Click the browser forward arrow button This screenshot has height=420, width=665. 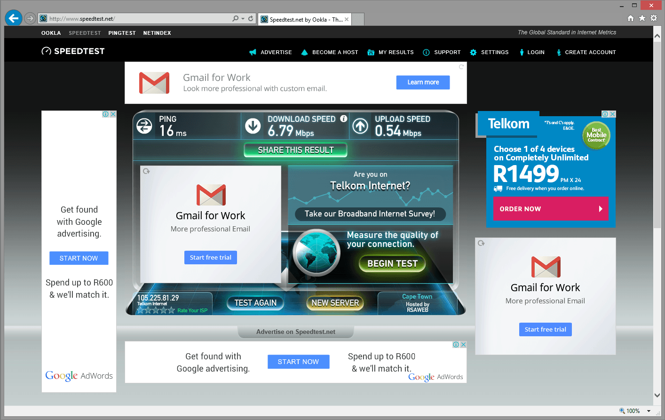tap(30, 18)
